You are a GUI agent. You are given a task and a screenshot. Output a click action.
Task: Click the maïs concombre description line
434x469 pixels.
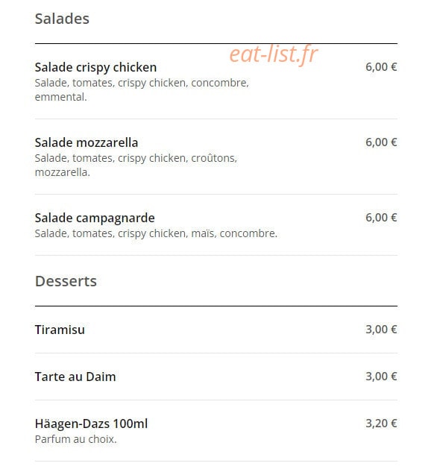156,233
